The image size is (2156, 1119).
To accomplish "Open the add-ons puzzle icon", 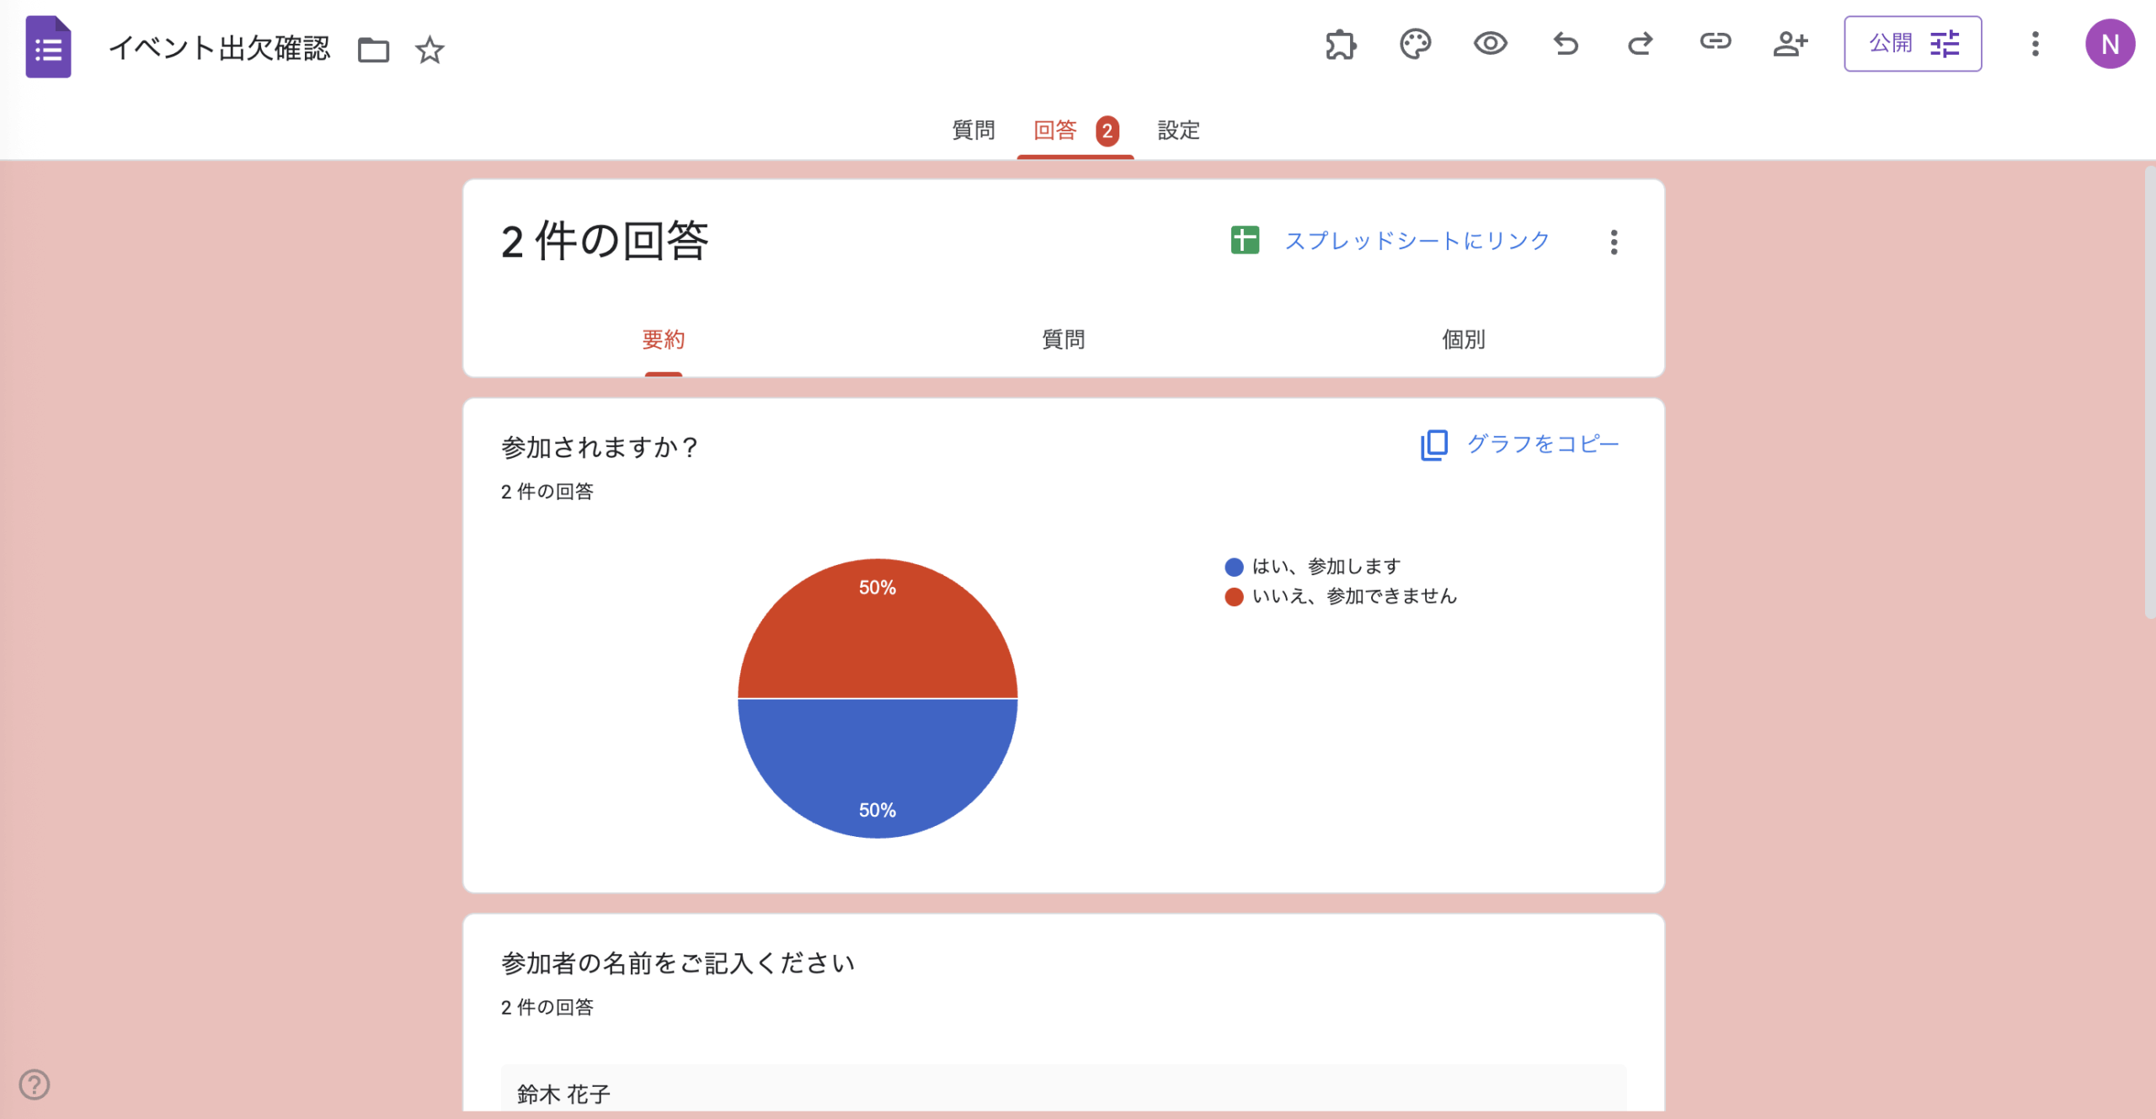I will [x=1341, y=44].
